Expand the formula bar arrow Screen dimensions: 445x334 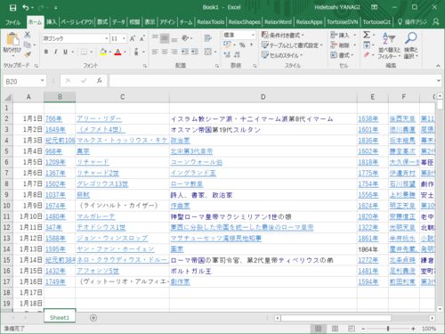pos(439,81)
